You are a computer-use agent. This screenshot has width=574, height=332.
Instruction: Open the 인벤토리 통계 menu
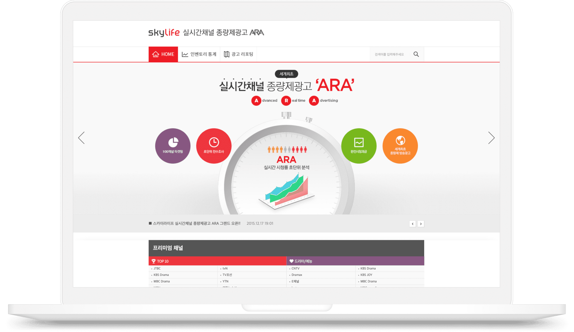click(199, 54)
